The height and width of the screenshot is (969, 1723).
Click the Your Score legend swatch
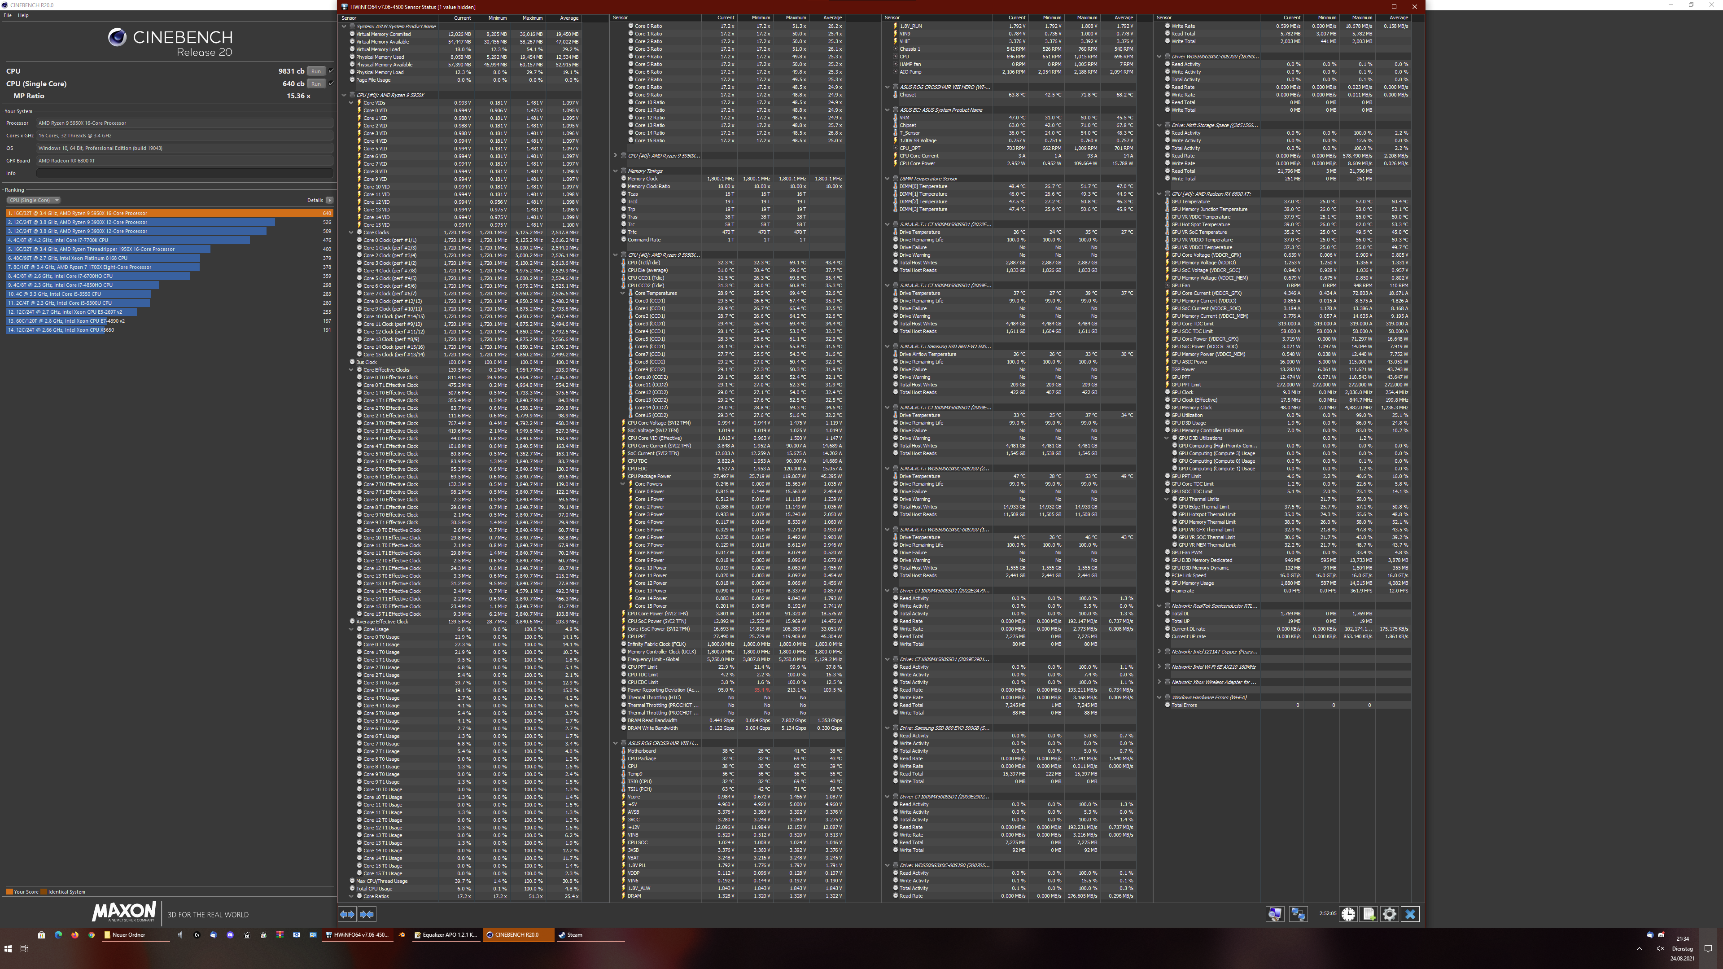point(9,891)
